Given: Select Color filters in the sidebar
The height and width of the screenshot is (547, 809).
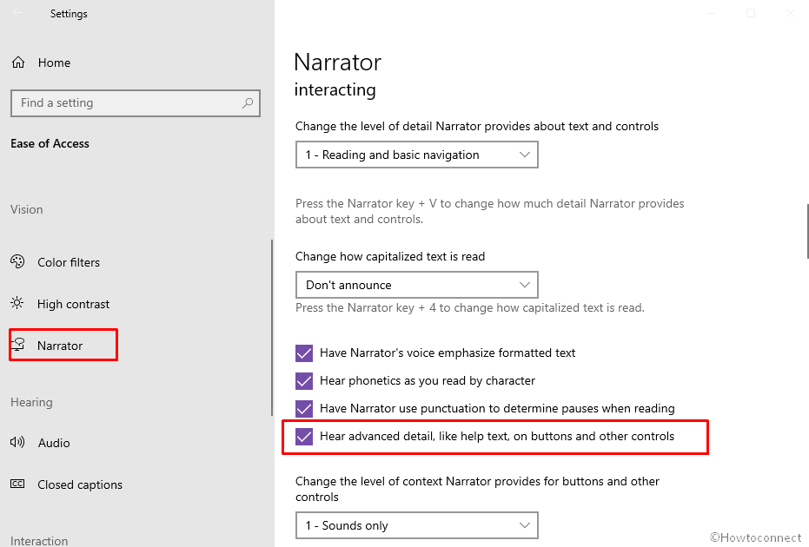Looking at the screenshot, I should coord(69,262).
